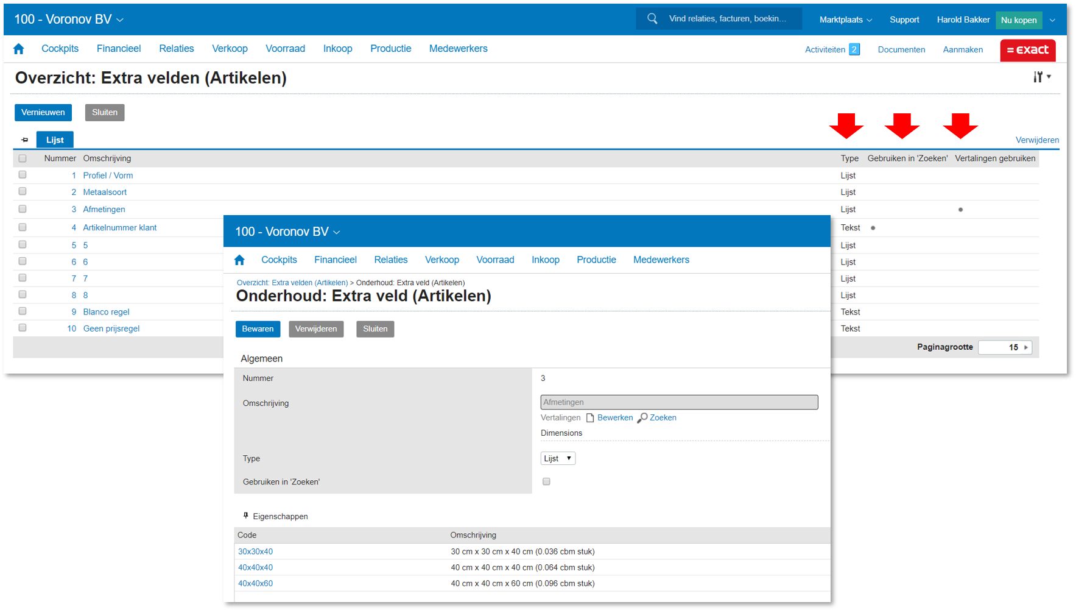Screen dimensions: 1076x610
Task: Select the Lijst tab
Action: [55, 140]
